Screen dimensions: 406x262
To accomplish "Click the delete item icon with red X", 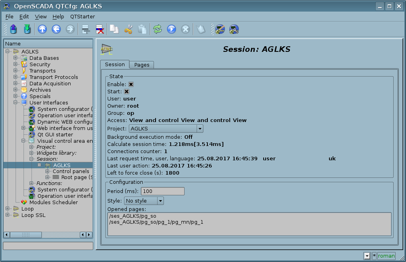I will 99,29.
